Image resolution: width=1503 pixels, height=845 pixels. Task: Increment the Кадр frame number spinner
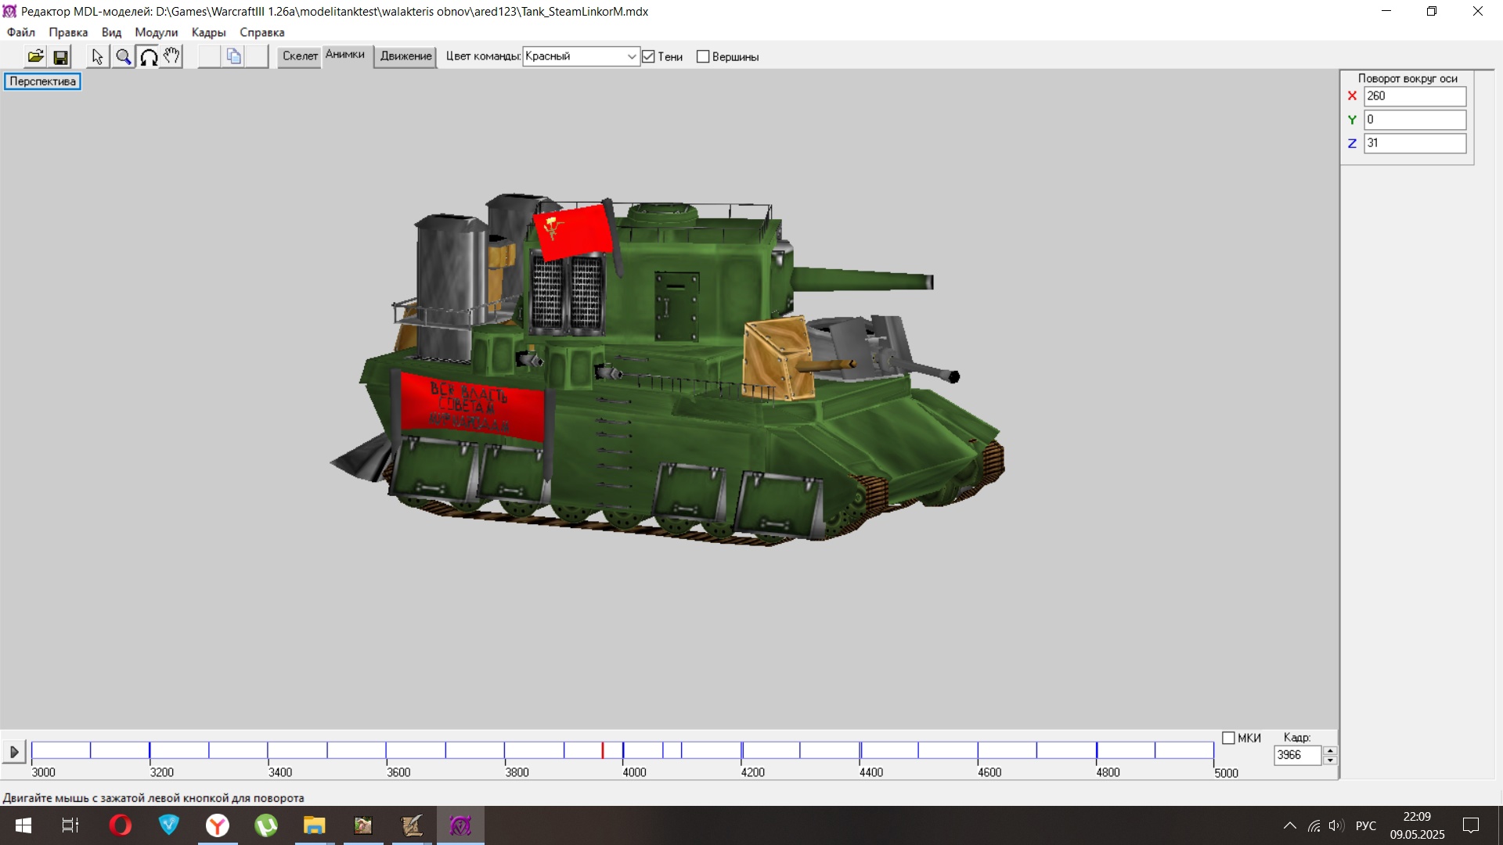click(x=1329, y=750)
